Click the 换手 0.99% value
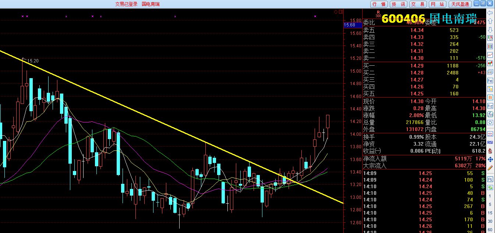This screenshot has width=495, height=233. 416,137
